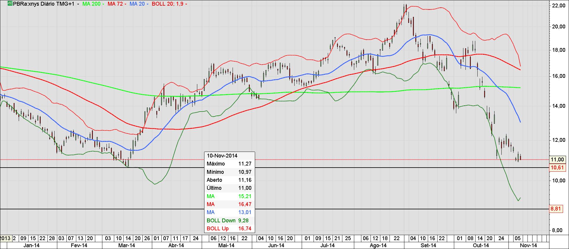Viewport: 569px width, 249px height.
Task: Open the BOLL 20; 1,9 indicator dropdown
Action: [186, 4]
